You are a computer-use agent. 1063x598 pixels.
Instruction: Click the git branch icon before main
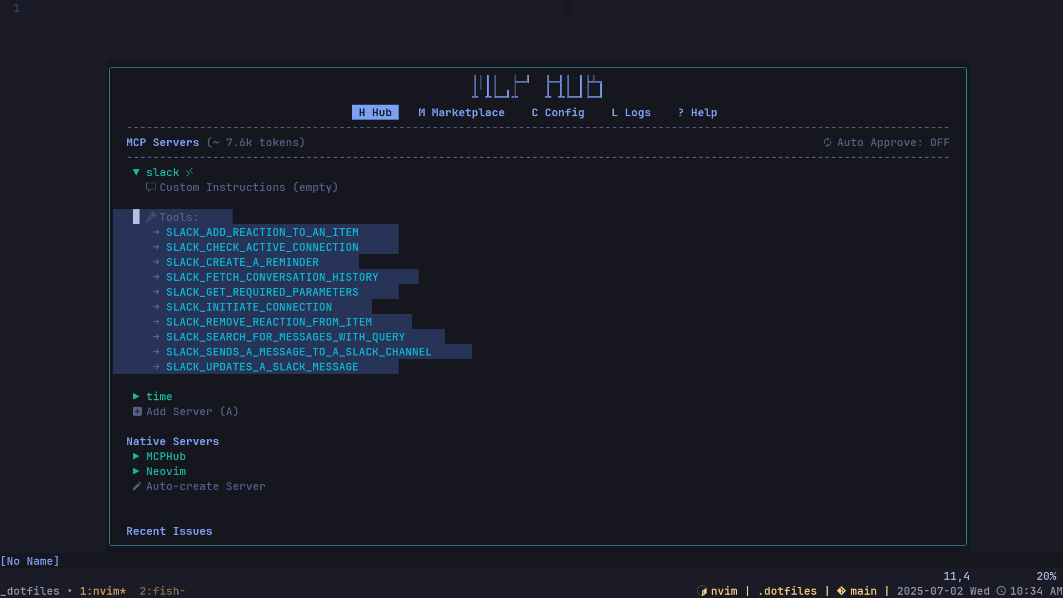[841, 591]
